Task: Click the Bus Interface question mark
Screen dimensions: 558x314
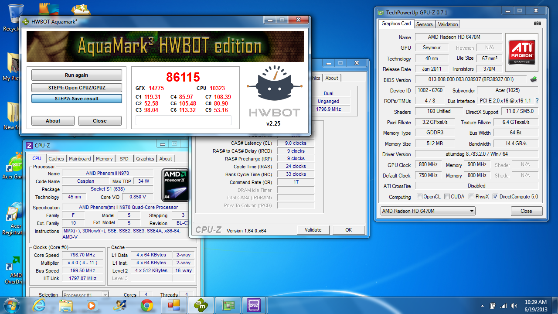Action: [x=537, y=101]
